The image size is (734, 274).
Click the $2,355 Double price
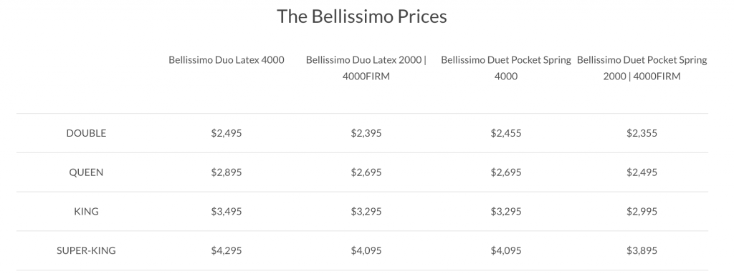click(642, 133)
